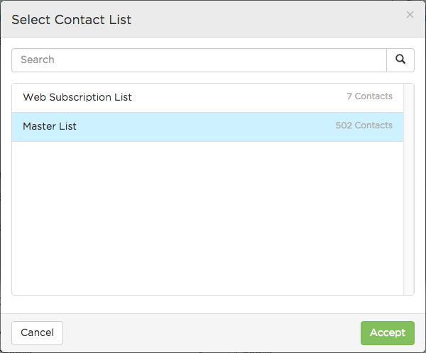Submit the search with the magnifier button
This screenshot has height=353, width=426.
click(x=400, y=60)
